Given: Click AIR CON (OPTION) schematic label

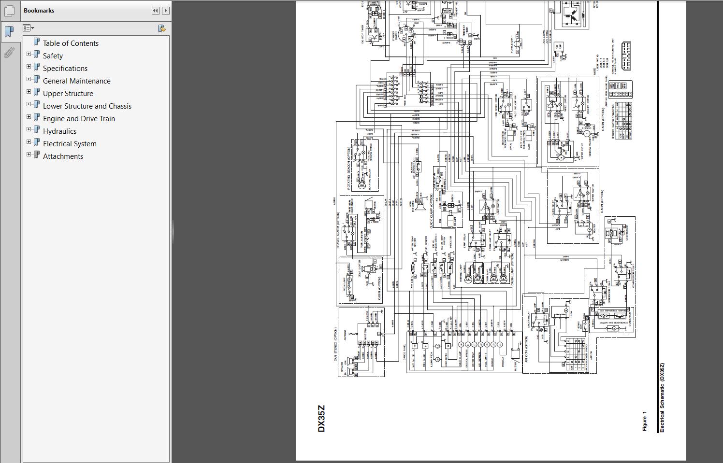Looking at the screenshot, I should (527, 349).
